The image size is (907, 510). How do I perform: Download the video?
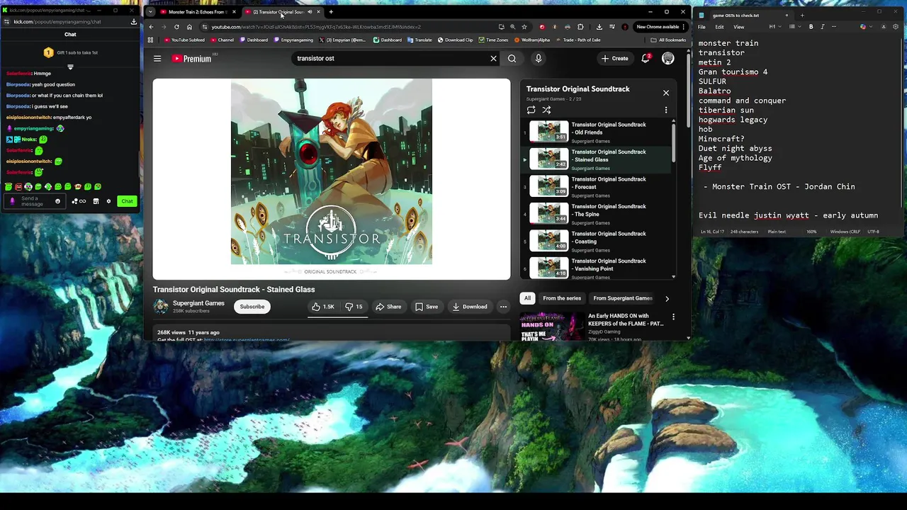(470, 307)
